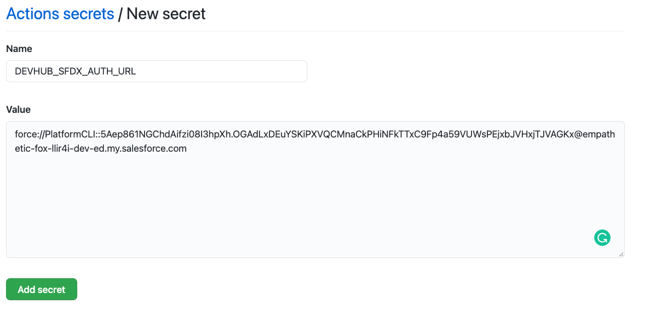Click the green Grammarly icon in Value box
The height and width of the screenshot is (316, 667).
(x=602, y=238)
